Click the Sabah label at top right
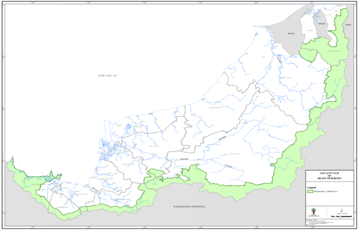Image resolution: width=360 pixels, height=231 pixels. pyautogui.click(x=348, y=25)
